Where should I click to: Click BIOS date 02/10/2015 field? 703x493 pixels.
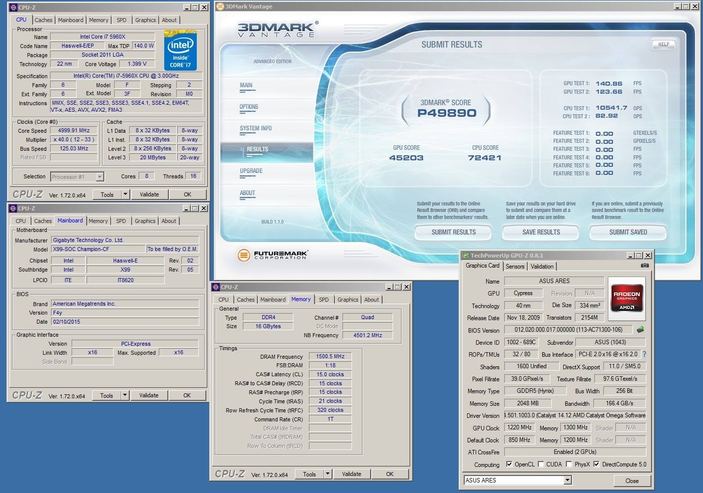[x=125, y=322]
